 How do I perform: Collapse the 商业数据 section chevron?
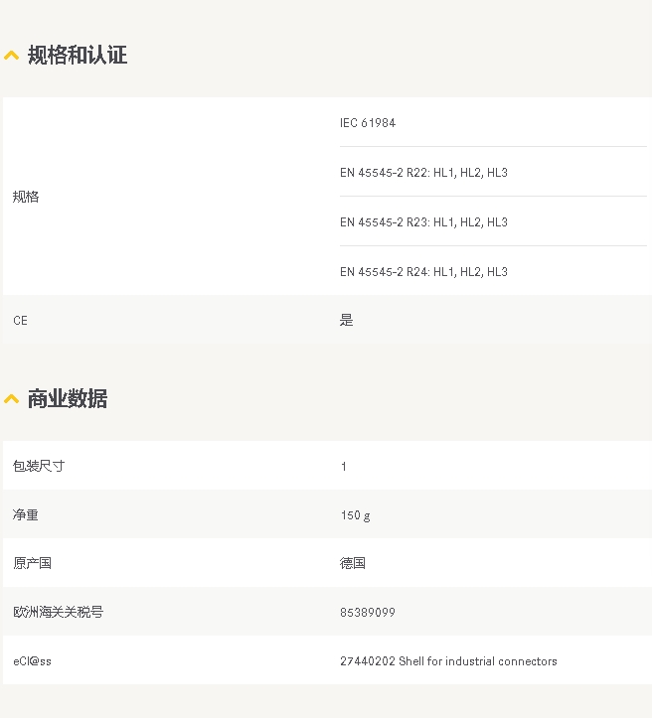[12, 399]
